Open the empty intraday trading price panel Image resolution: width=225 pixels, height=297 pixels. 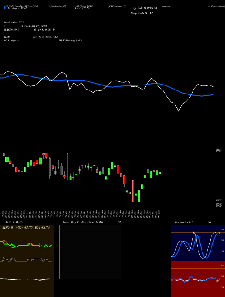click(90, 252)
